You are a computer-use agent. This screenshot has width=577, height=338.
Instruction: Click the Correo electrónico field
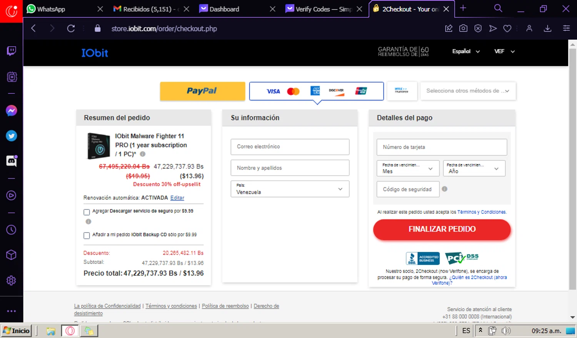click(x=290, y=147)
